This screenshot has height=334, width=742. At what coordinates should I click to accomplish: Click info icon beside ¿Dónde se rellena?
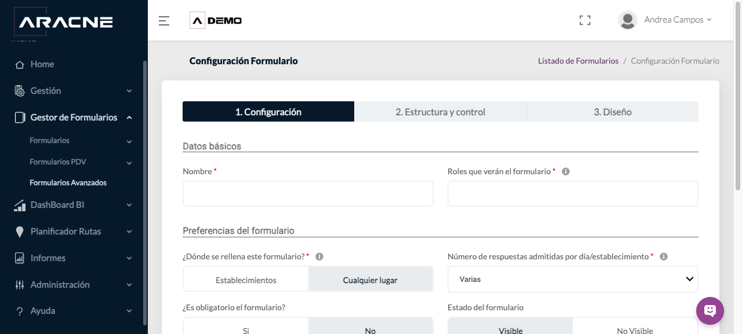point(319,256)
